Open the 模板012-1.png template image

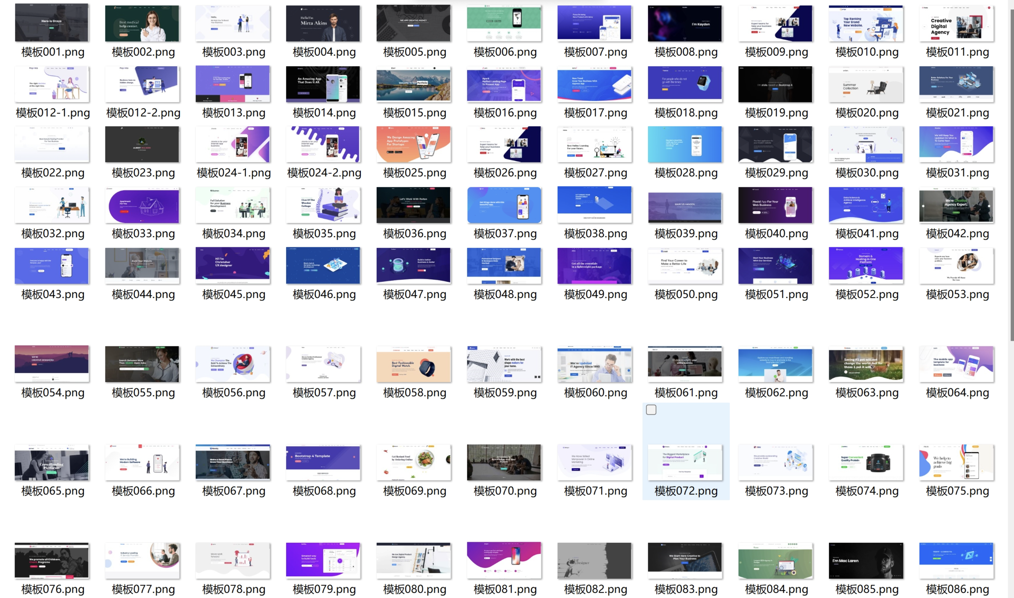click(x=51, y=84)
